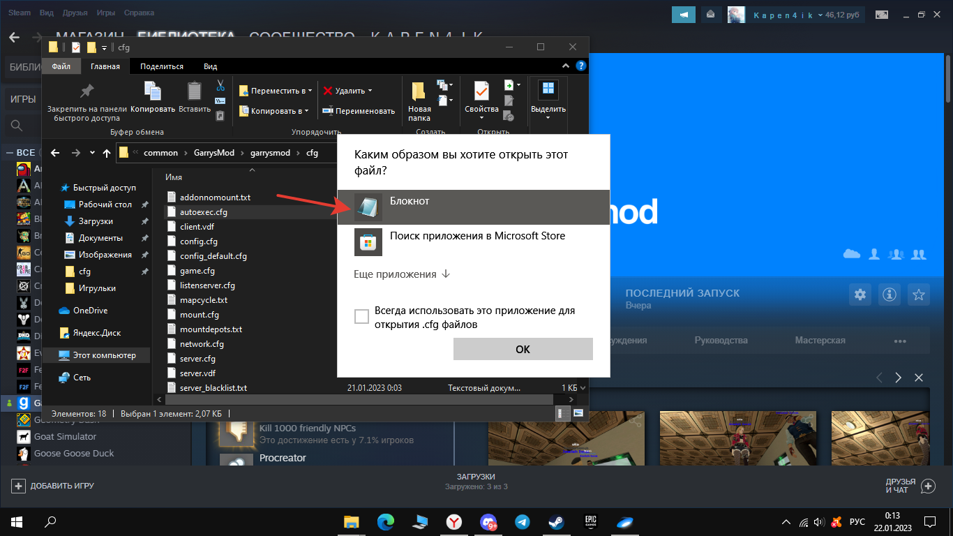The image size is (953, 536).
Task: Open Explorer help question mark
Action: pyautogui.click(x=581, y=66)
